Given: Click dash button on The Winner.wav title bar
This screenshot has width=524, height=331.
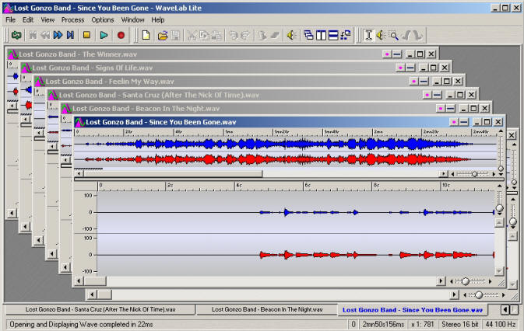Looking at the screenshot, I should coord(396,54).
